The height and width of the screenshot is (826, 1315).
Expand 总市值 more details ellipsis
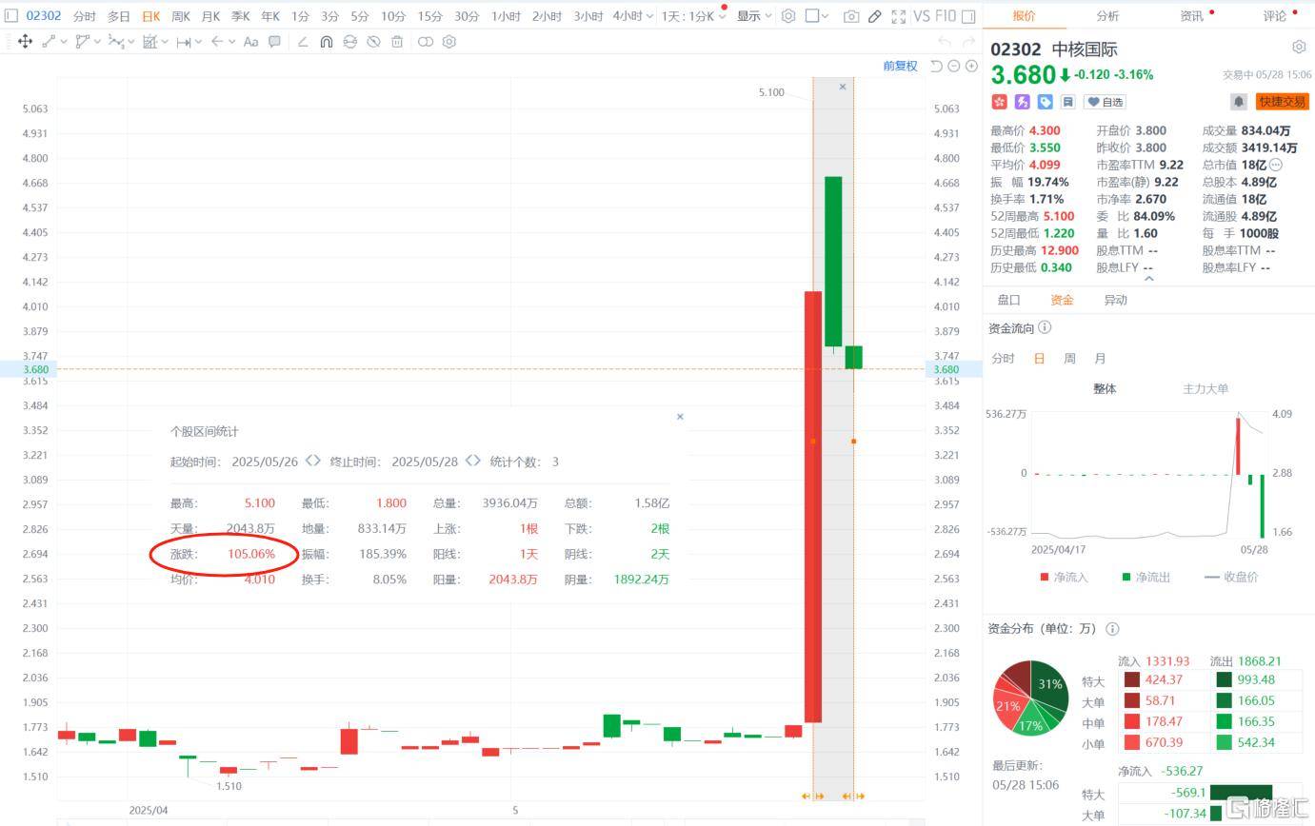tap(1276, 165)
